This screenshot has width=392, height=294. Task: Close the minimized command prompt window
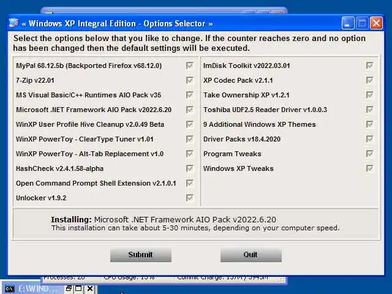[90, 288]
